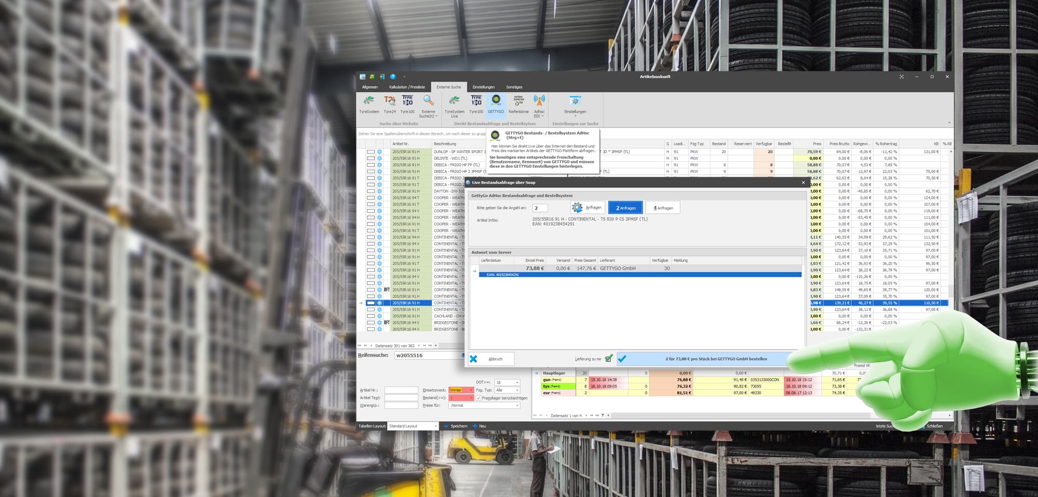1038x497 pixels.
Task: Click the blue plus Neu icon
Action: pos(475,426)
